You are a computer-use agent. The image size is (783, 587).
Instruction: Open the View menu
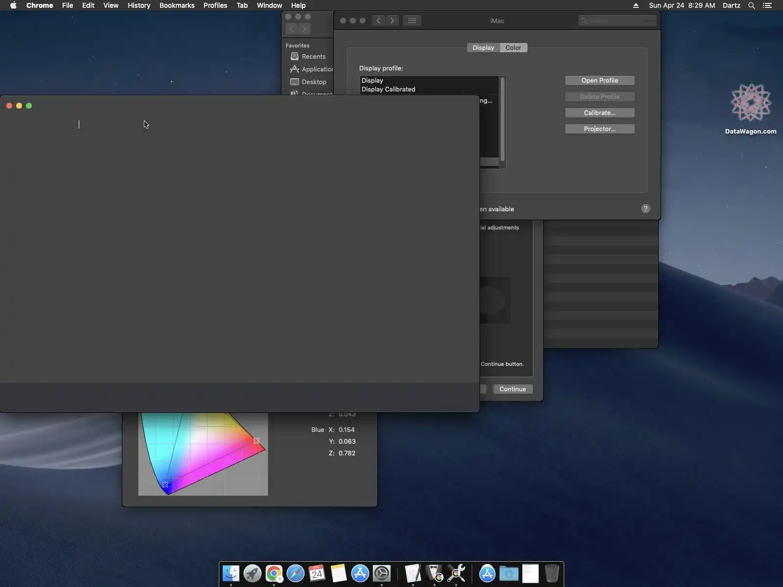pyautogui.click(x=111, y=5)
